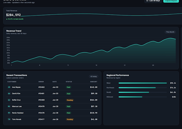Click the West region progress bar
The width and height of the screenshot is (182, 129).
tap(143, 83)
